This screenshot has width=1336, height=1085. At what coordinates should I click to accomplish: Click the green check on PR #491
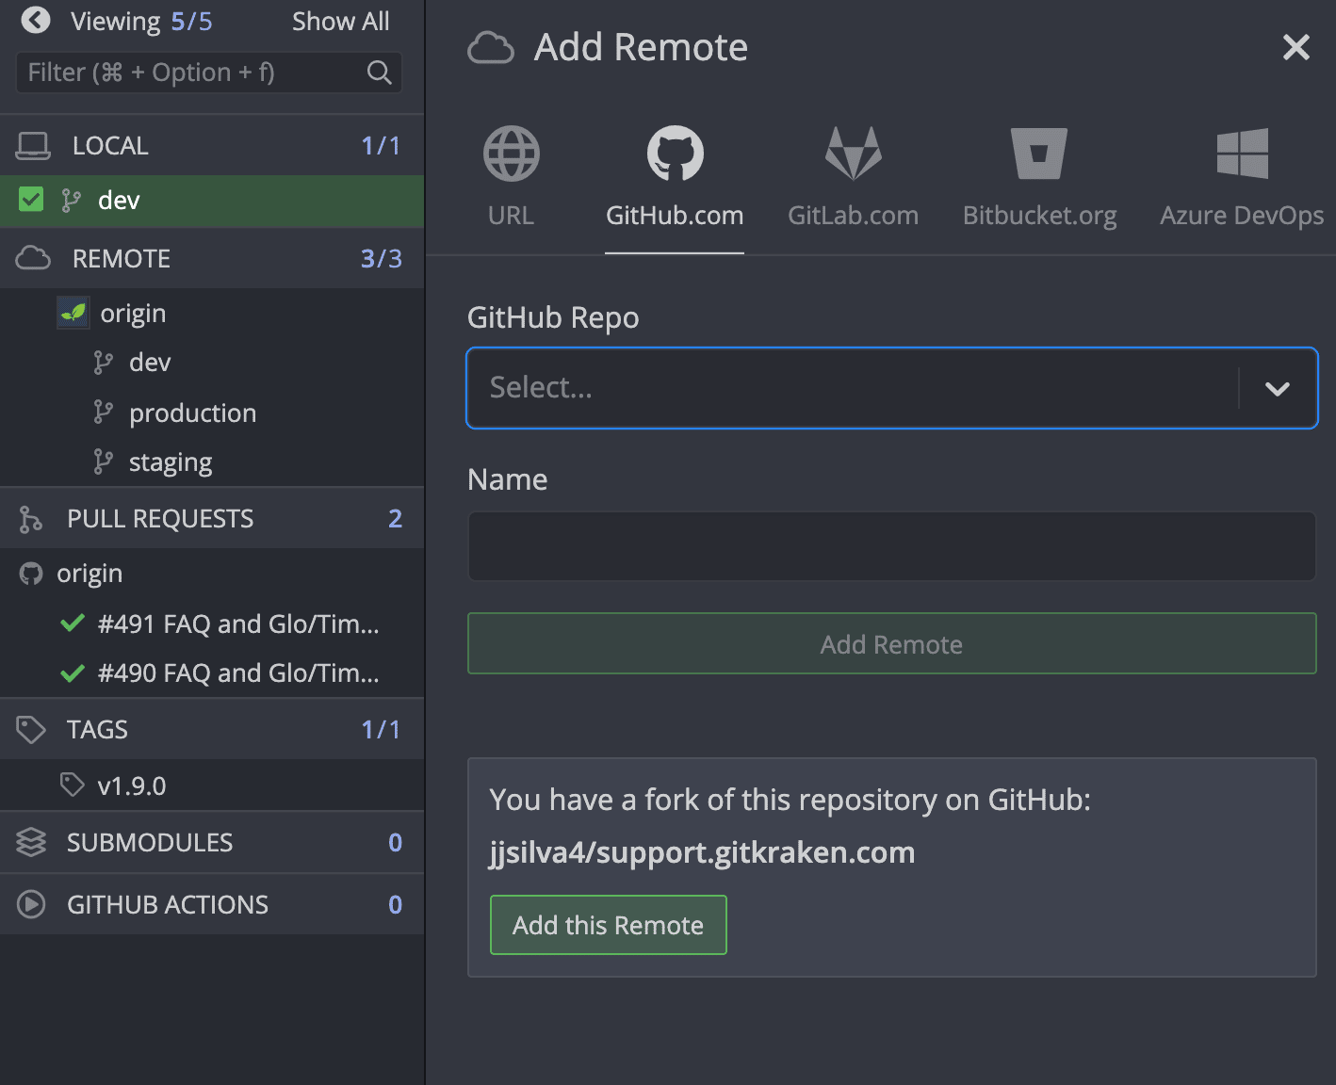(73, 623)
